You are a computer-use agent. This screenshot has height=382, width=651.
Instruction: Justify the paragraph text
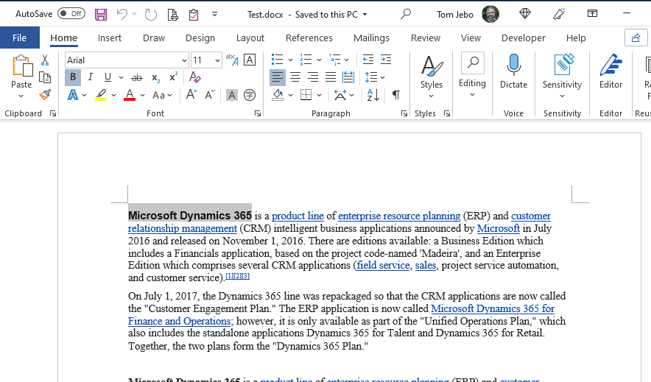tap(331, 77)
